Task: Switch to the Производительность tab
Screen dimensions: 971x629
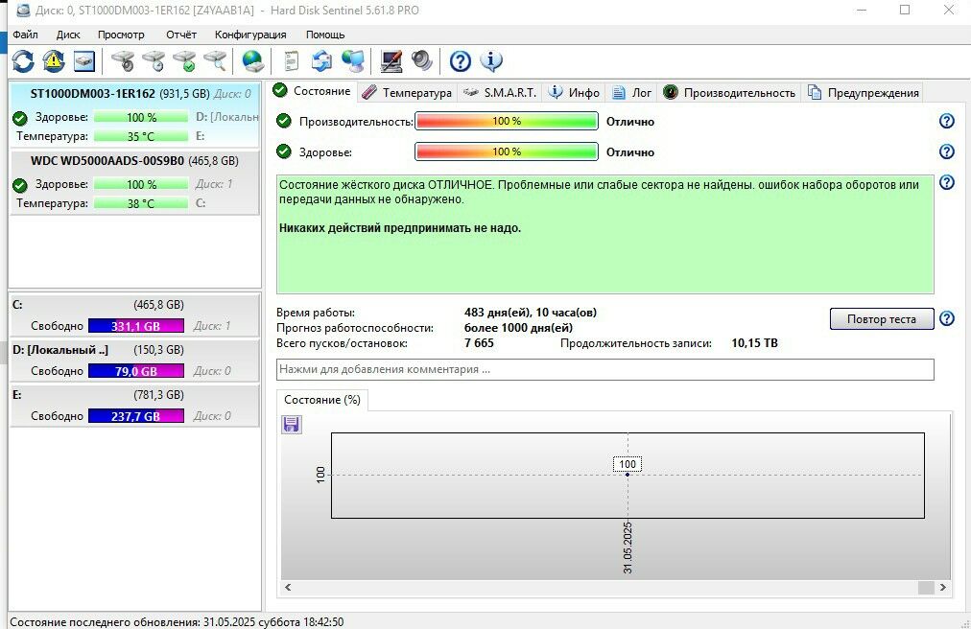Action: [729, 93]
